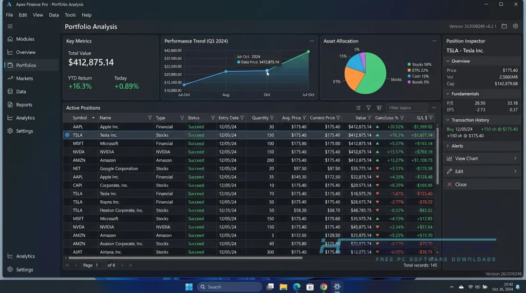Filter the Value column
Screen dimensions: 526x293
click(x=369, y=118)
